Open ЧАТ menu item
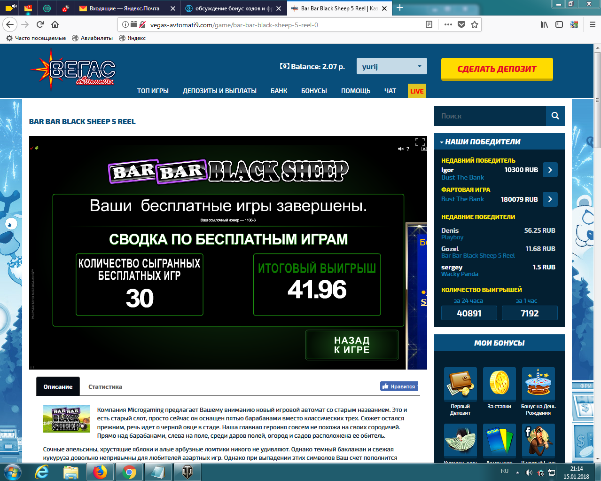 [x=390, y=91]
